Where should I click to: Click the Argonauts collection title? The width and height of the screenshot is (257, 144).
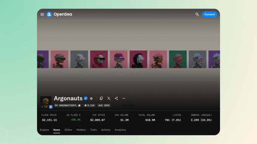point(68,99)
